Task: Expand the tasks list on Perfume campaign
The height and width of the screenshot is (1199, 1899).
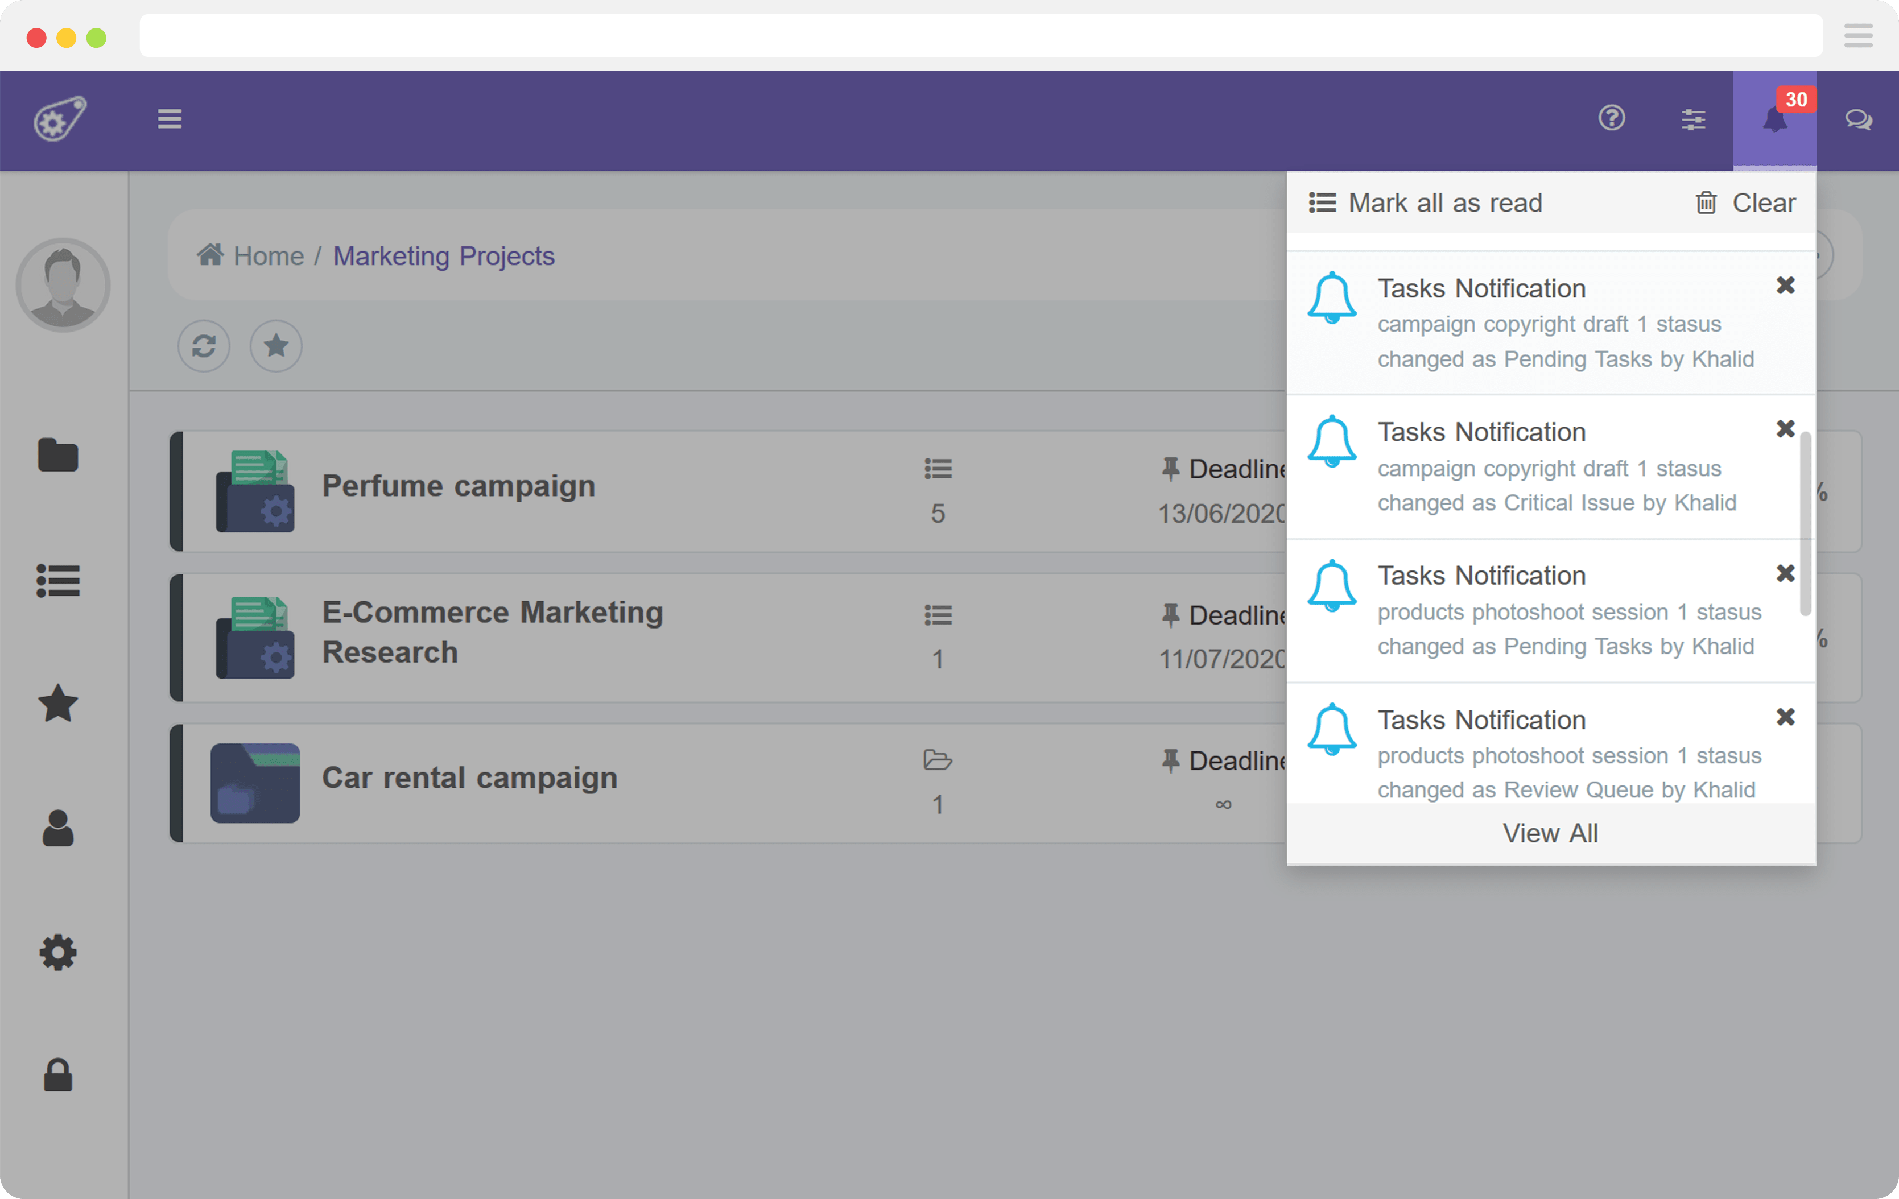Action: 938,468
